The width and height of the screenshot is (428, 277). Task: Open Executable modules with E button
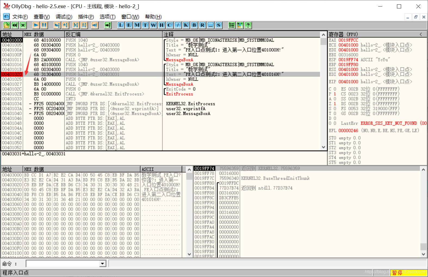pyautogui.click(x=129, y=25)
